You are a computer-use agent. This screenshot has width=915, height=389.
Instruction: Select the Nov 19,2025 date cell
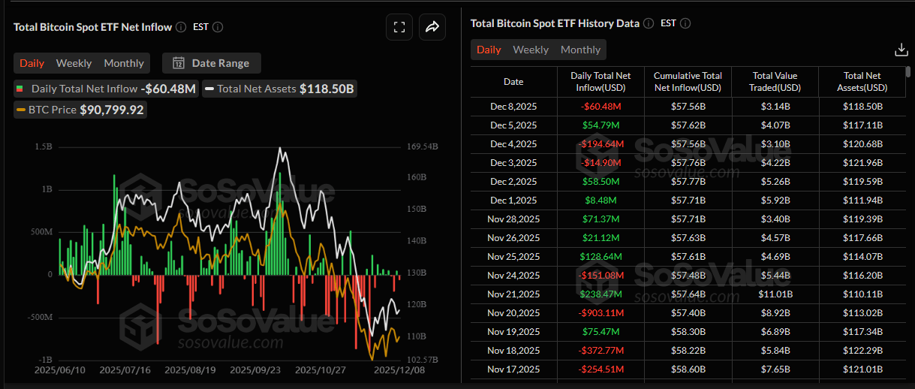tap(513, 332)
